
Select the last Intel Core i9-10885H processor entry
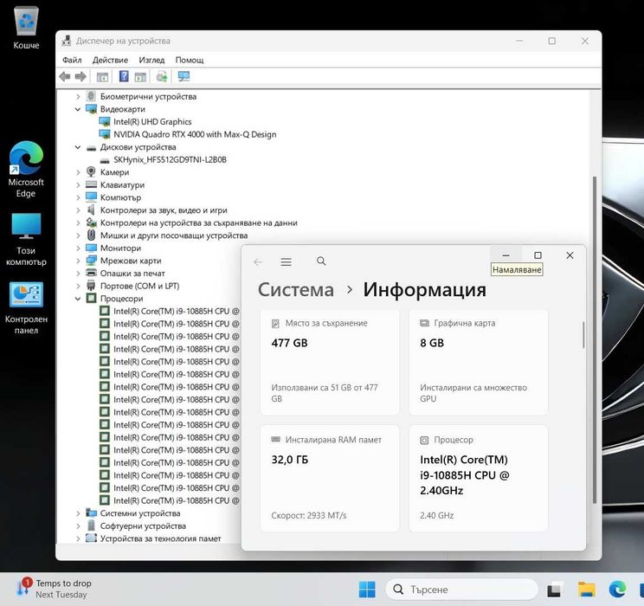(177, 500)
